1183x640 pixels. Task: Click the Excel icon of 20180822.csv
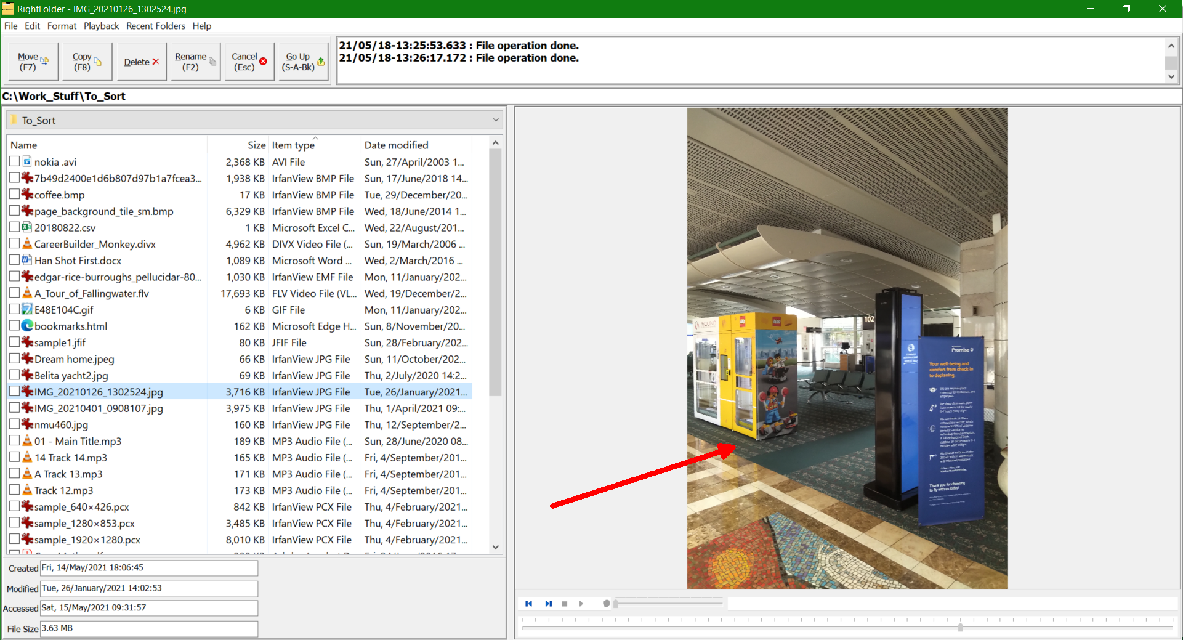pyautogui.click(x=27, y=227)
